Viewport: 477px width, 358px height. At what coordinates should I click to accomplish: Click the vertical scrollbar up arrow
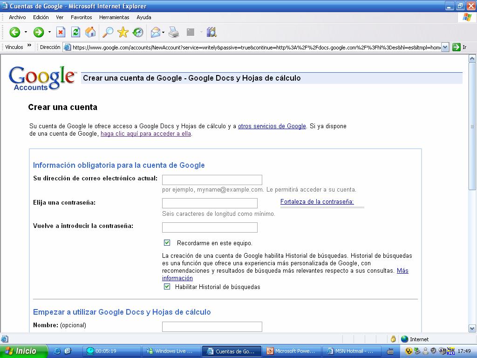[x=472, y=58]
